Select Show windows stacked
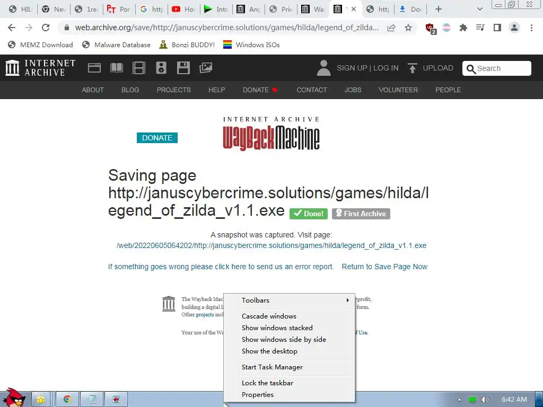The image size is (543, 407). 296,328
